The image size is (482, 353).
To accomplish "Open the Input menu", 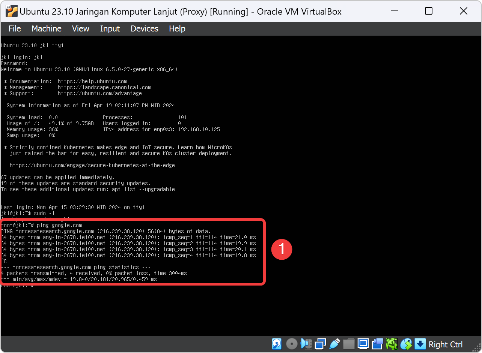I will [110, 28].
